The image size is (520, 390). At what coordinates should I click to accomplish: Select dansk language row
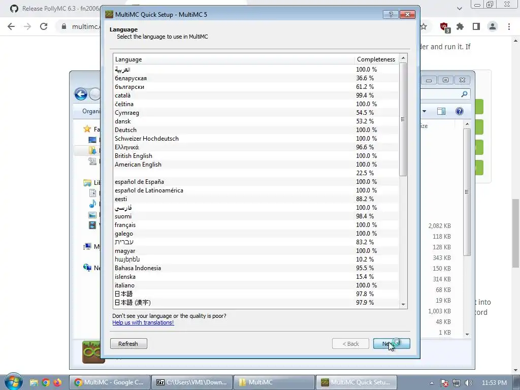(x=256, y=121)
